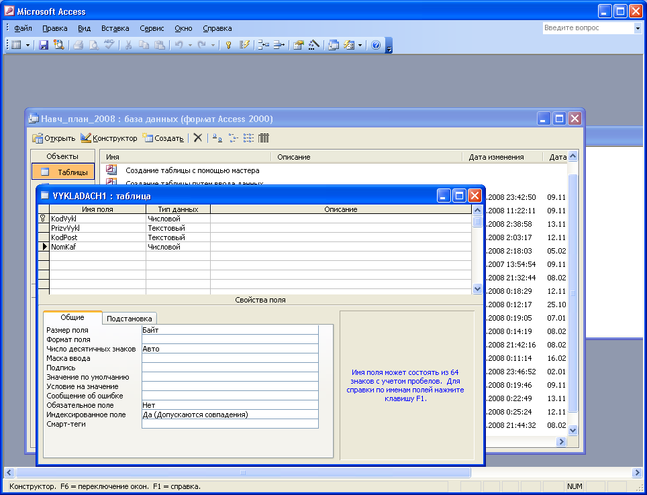The width and height of the screenshot is (647, 495).
Task: Click the Имя column header
Action: (186, 157)
